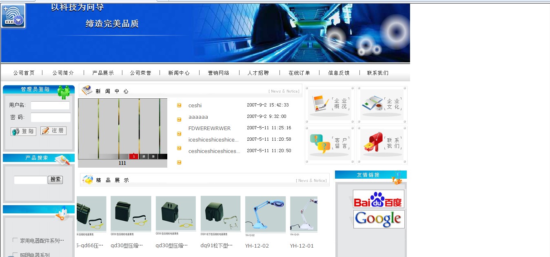Open the 5-qd66压… product thumbnail
Viewport: 550px width, 257px height.
click(x=91, y=216)
